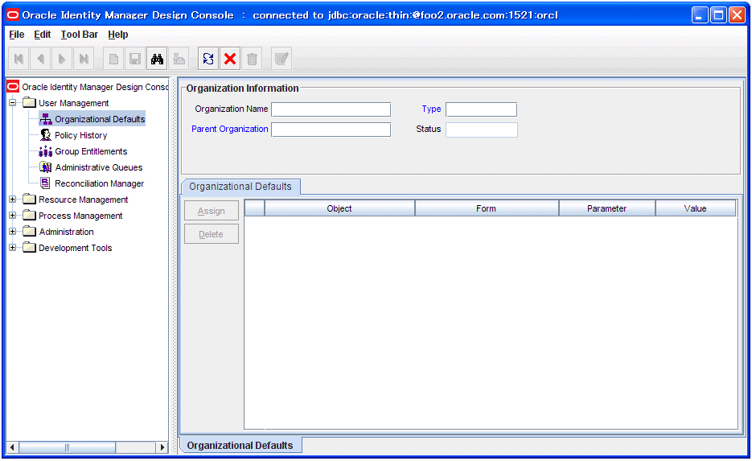Go to previous record arrow icon
Screen dimensions: 752x461
click(41, 59)
